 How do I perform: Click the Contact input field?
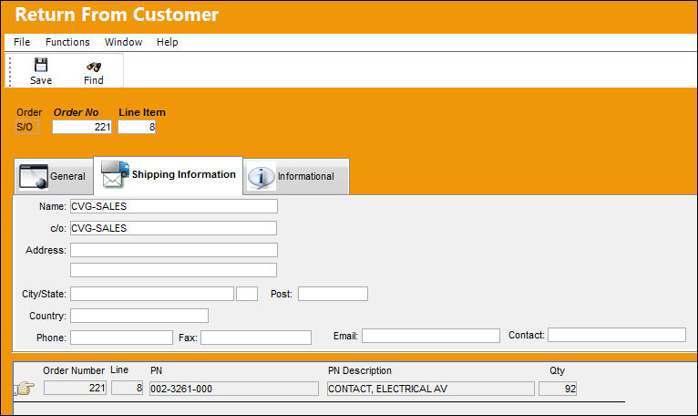click(x=617, y=335)
